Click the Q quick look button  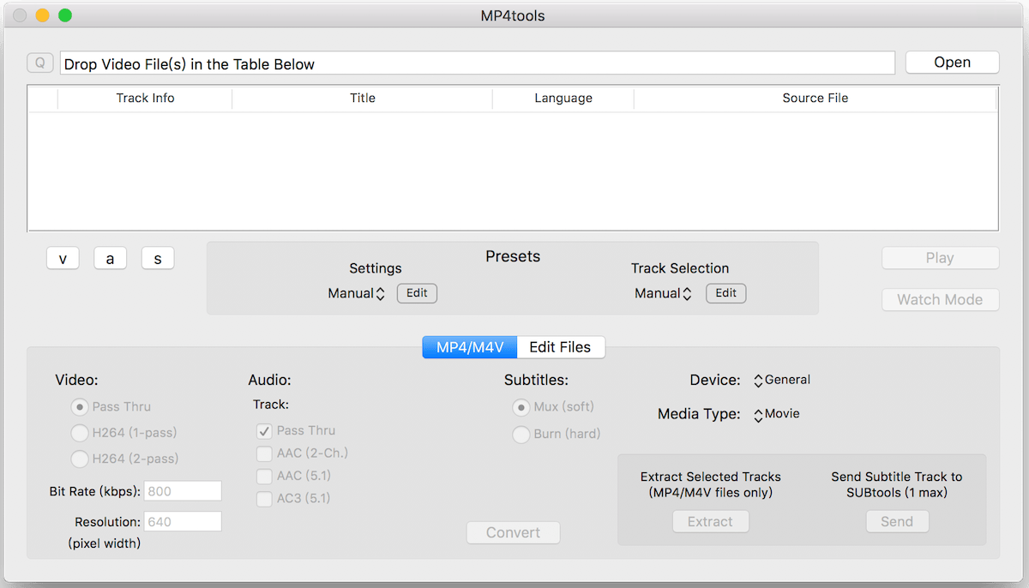pos(40,63)
